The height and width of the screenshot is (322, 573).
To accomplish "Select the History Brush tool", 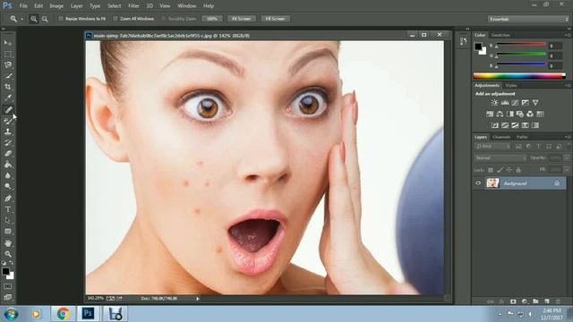I will pos(8,142).
